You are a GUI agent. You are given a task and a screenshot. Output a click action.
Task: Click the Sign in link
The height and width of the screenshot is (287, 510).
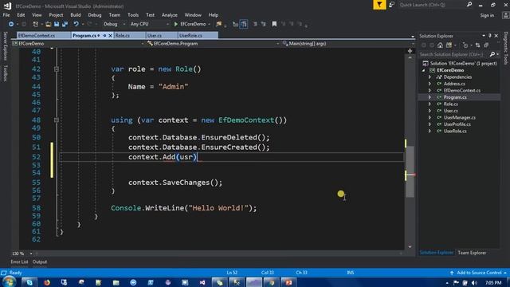click(x=487, y=15)
